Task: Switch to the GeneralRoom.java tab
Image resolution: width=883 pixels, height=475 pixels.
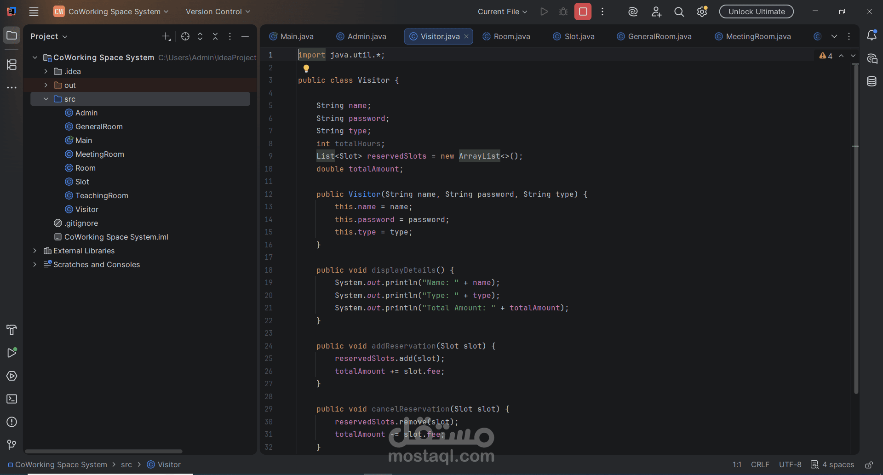Action: coord(654,36)
